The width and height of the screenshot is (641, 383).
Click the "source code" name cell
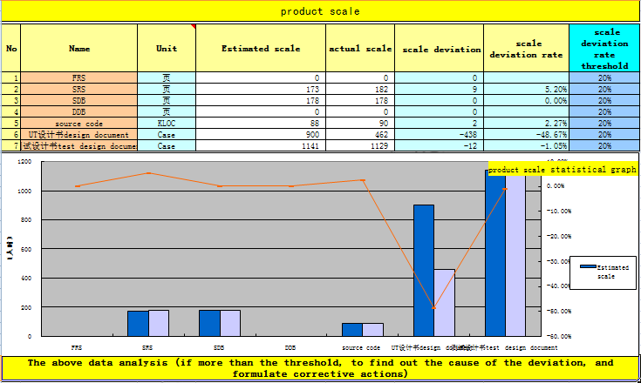tap(78, 124)
